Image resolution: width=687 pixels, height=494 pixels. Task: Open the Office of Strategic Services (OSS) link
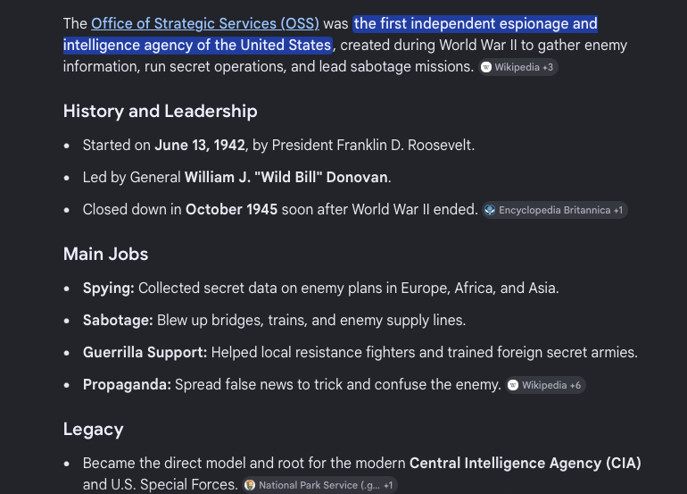[x=205, y=24]
